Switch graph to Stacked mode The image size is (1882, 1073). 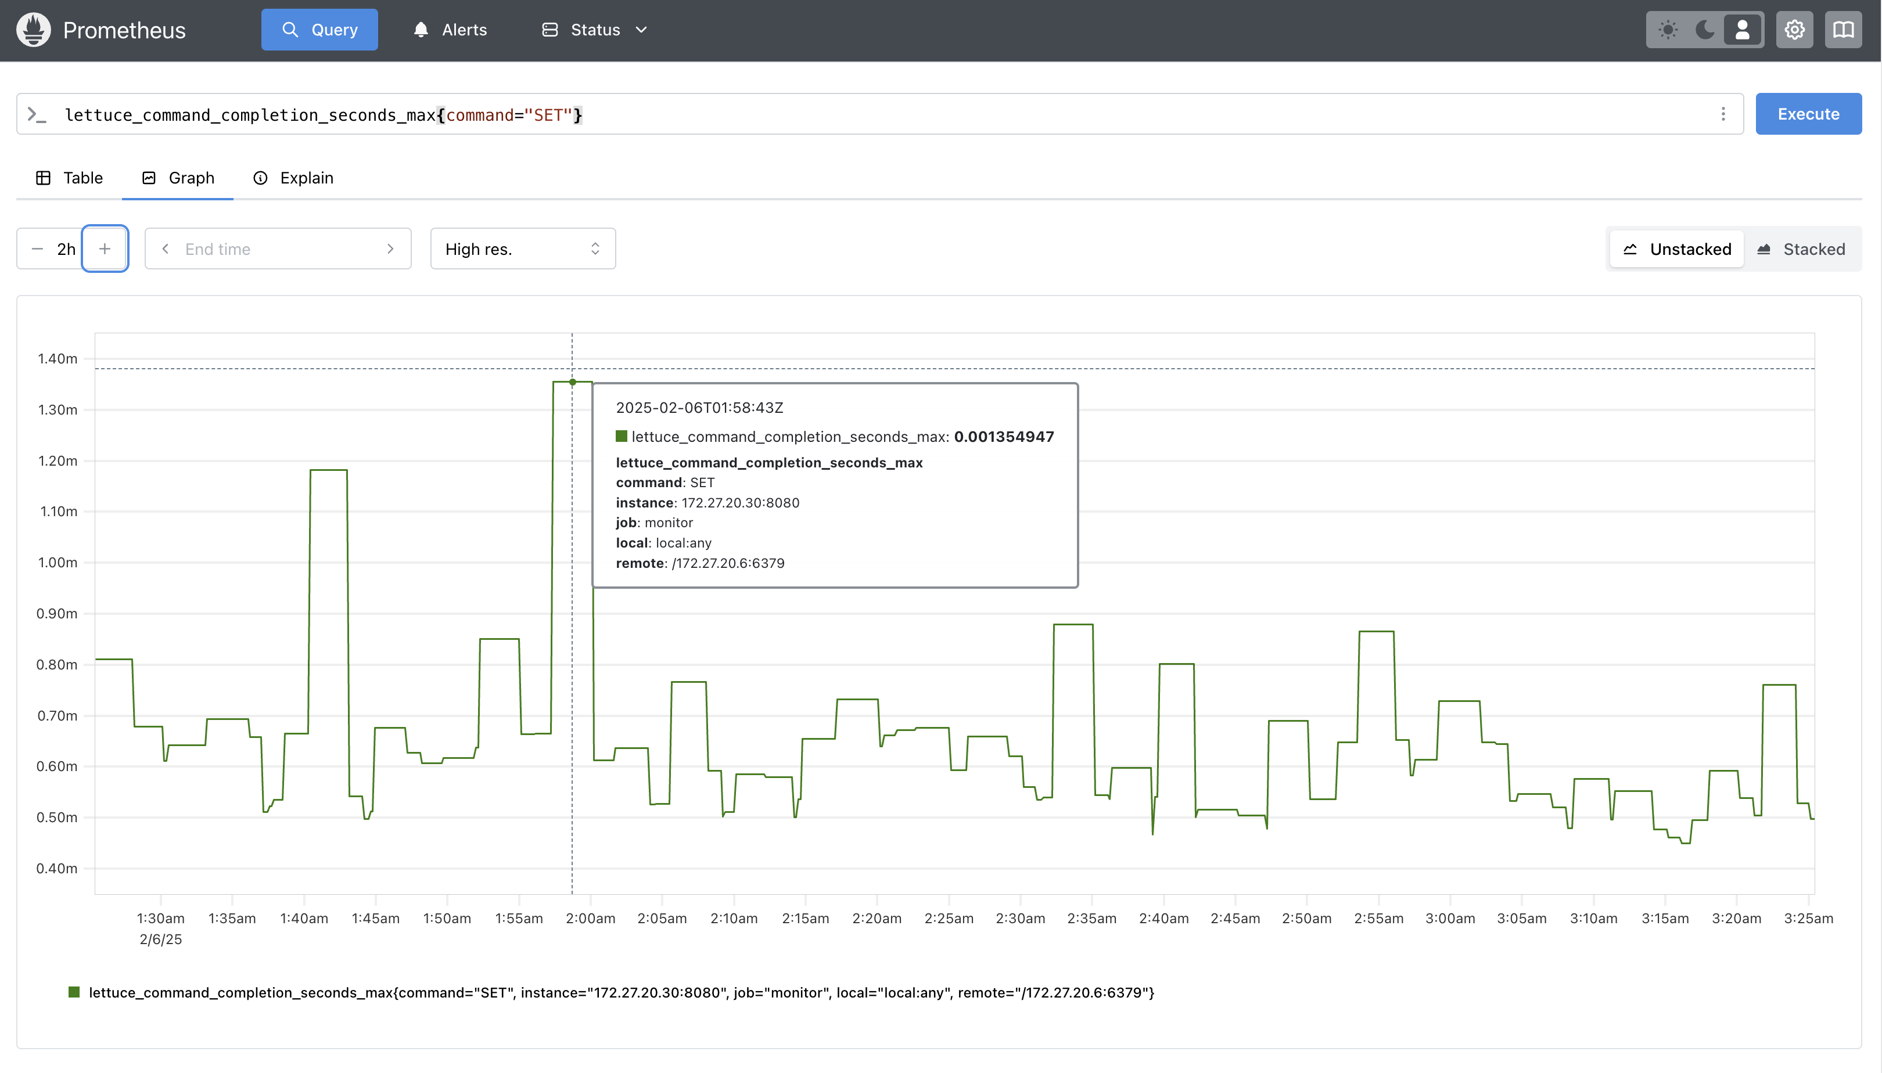(x=1801, y=249)
